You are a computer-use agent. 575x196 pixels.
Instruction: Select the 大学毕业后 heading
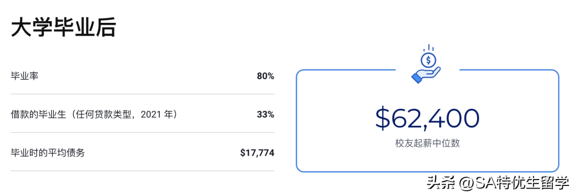click(64, 29)
